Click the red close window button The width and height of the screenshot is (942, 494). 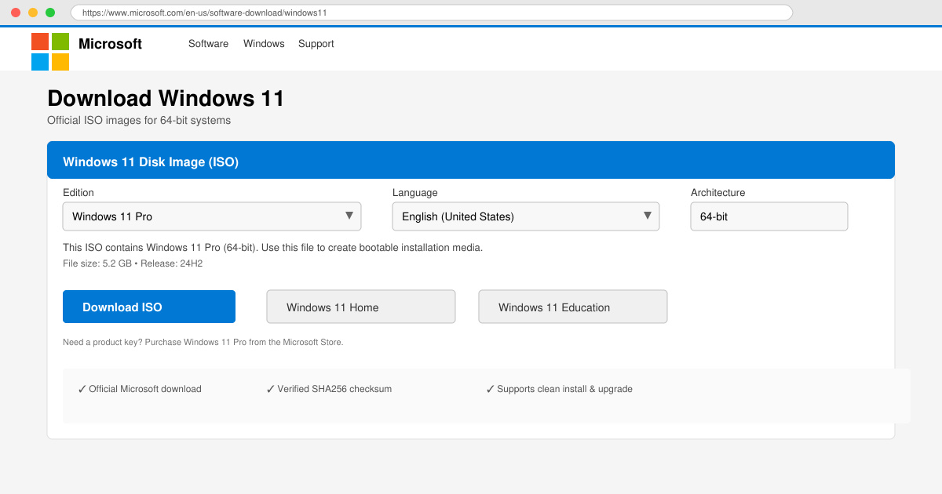(16, 13)
